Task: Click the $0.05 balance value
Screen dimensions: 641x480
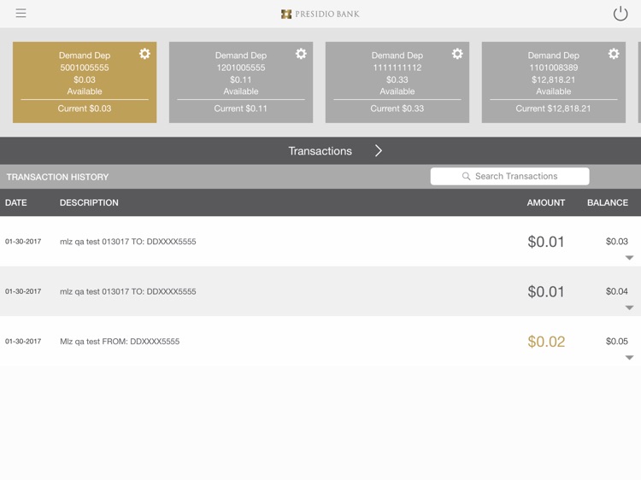Action: click(x=616, y=341)
